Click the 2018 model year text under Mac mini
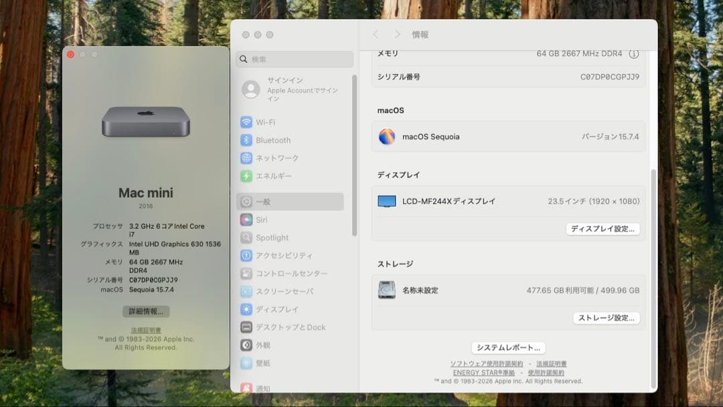This screenshot has width=723, height=407. tap(146, 206)
